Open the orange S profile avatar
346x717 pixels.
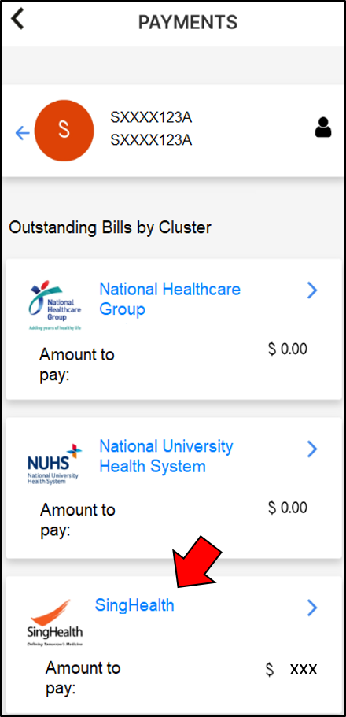(64, 131)
